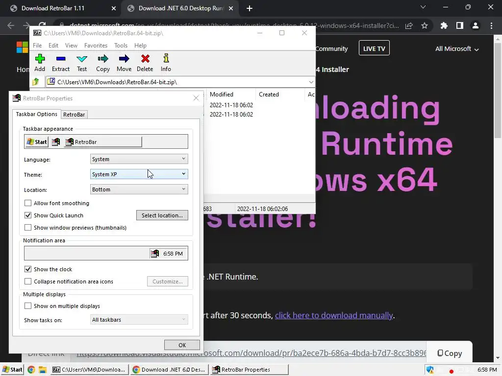502x376 pixels.
Task: Toggle the browser side panel icon
Action: [x=460, y=25]
